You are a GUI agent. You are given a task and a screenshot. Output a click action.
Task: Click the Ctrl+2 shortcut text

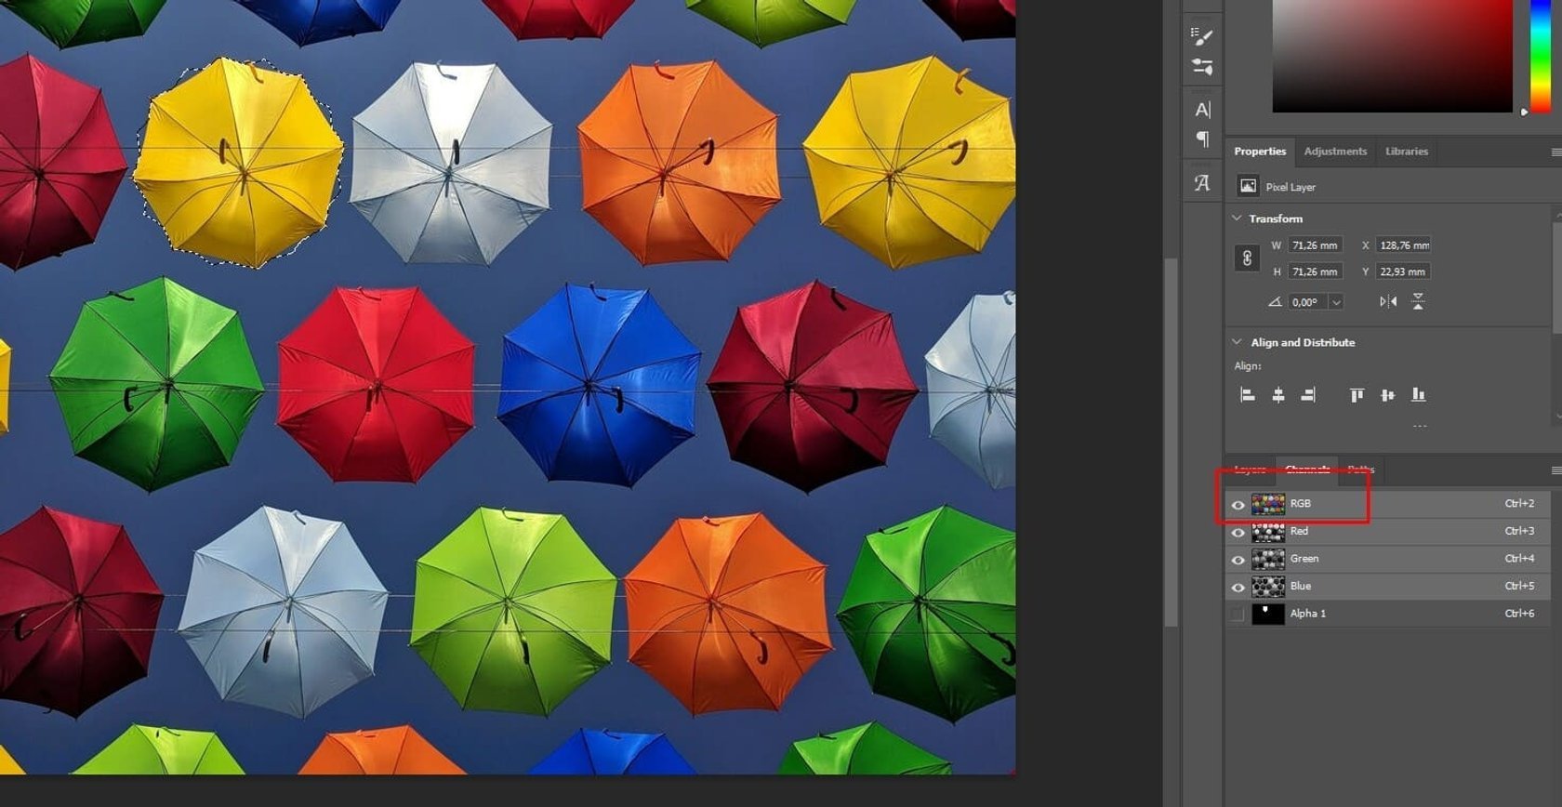point(1519,503)
